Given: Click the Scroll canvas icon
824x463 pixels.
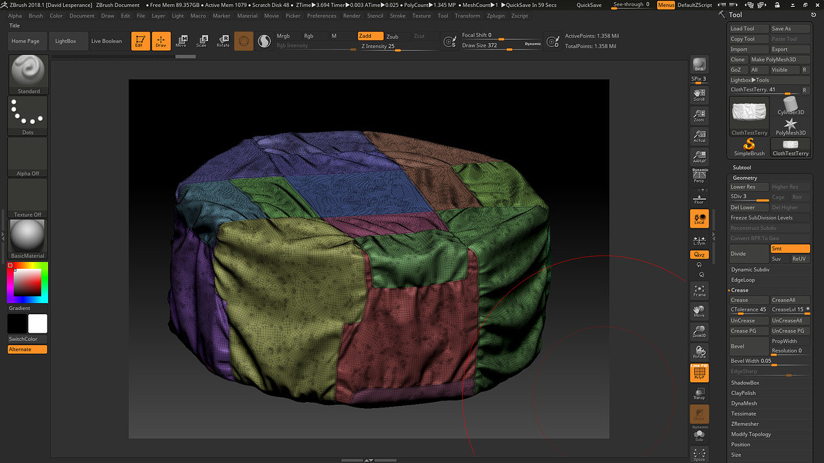Looking at the screenshot, I should pyautogui.click(x=699, y=95).
